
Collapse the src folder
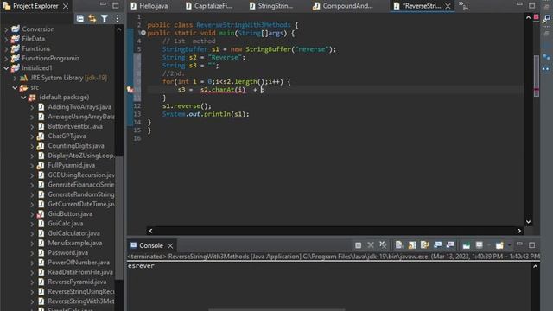point(15,87)
